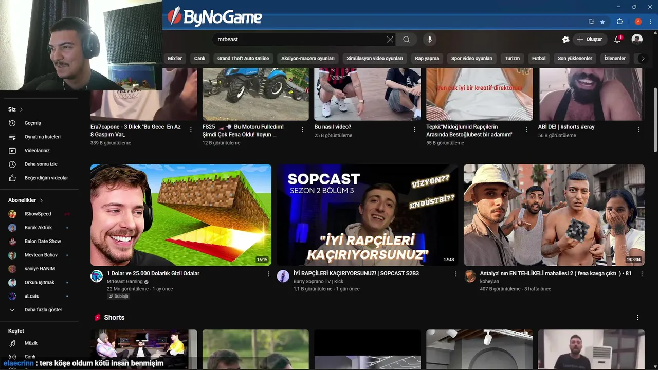The height and width of the screenshot is (370, 658).
Task: Bookmark page with star icon
Action: click(x=602, y=22)
